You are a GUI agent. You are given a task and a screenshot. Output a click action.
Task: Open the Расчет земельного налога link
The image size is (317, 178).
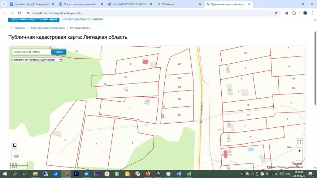click(x=83, y=19)
